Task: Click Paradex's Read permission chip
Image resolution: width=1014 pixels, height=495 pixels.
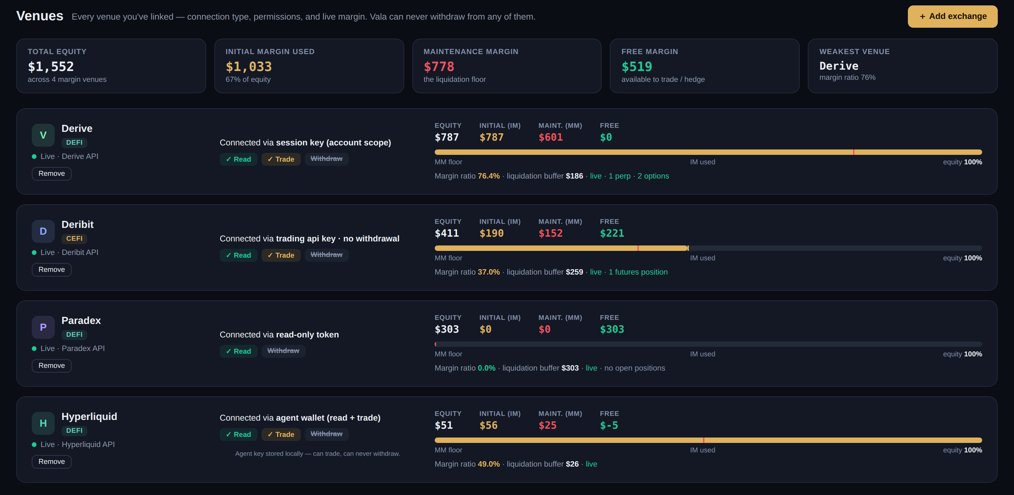Action: pos(239,351)
